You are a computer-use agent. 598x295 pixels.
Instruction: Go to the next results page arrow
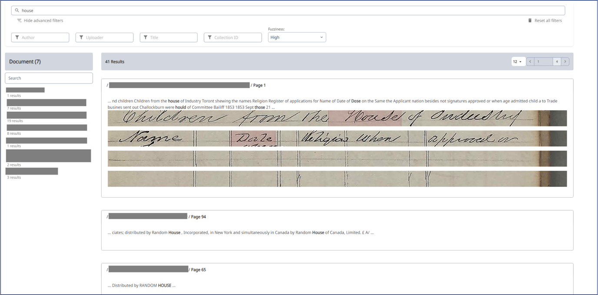coord(565,62)
